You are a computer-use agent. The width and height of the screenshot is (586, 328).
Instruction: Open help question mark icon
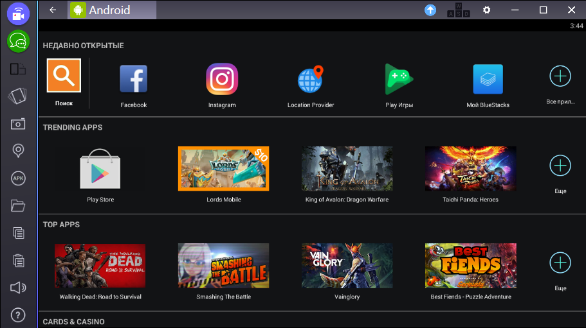(x=18, y=315)
